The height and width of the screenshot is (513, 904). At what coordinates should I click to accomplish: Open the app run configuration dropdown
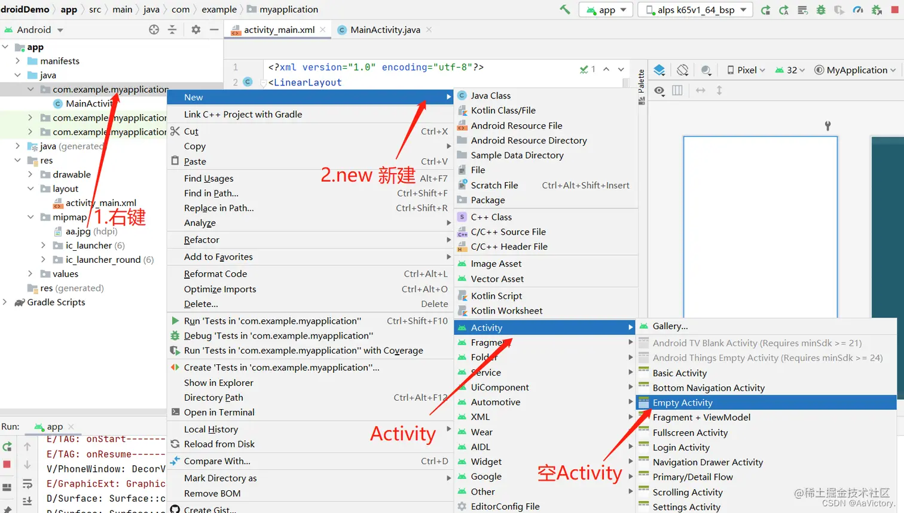[607, 10]
